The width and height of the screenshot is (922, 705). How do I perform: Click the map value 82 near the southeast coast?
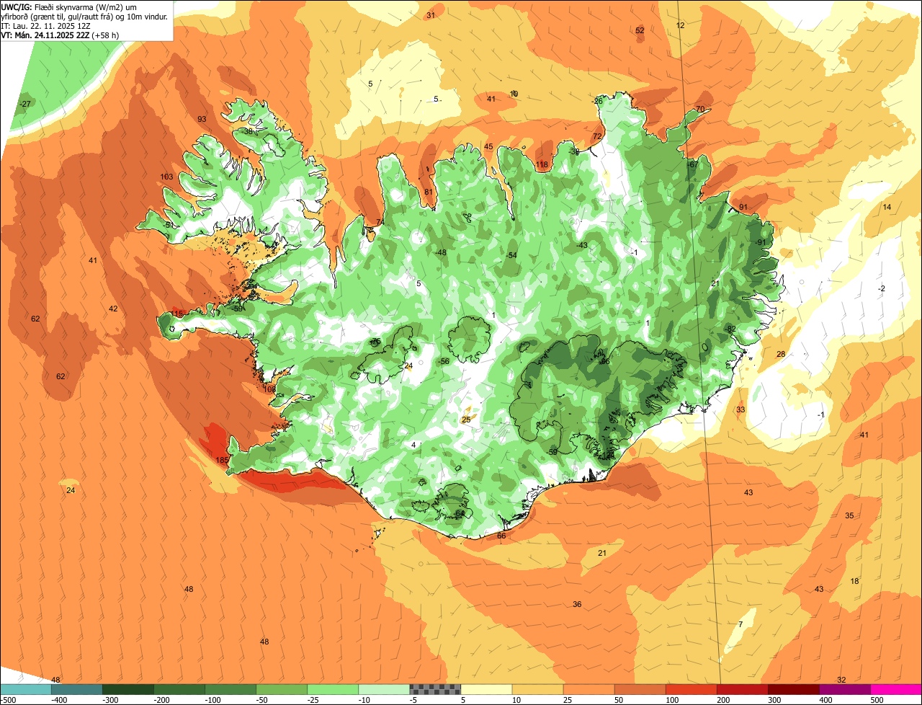point(731,329)
